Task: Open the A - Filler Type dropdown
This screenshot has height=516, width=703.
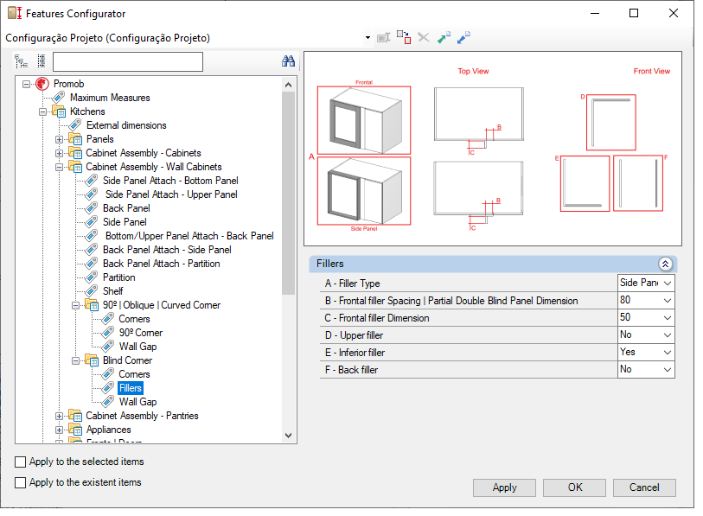Action: [668, 283]
